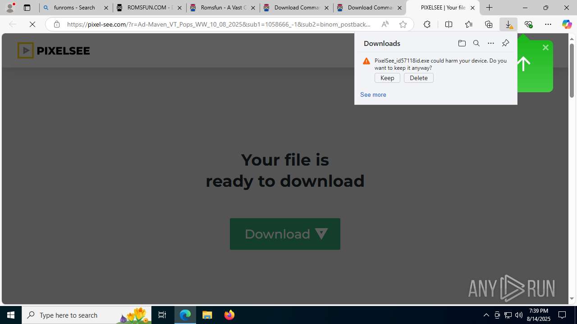Switch to the second Download Command tab
Viewport: 577px width, 324px height.
tap(370, 8)
